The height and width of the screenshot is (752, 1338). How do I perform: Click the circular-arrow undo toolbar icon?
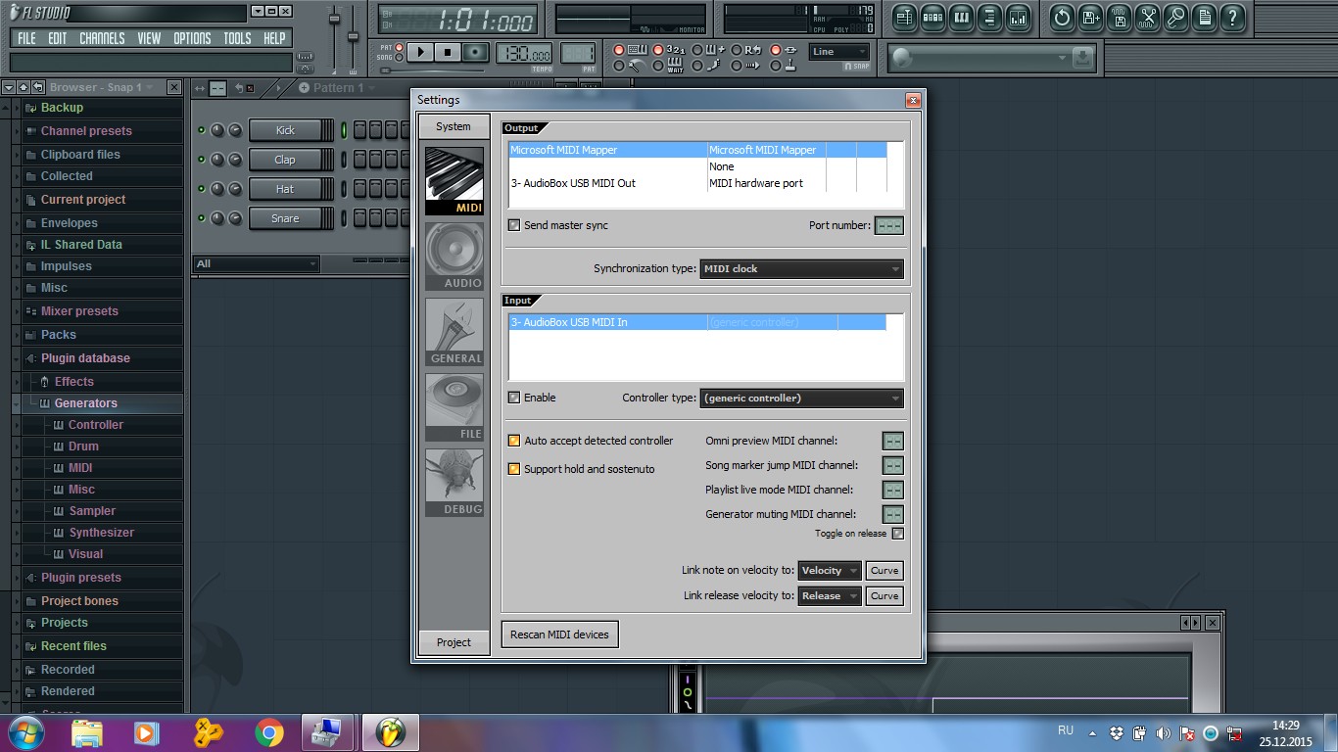pos(1062,17)
